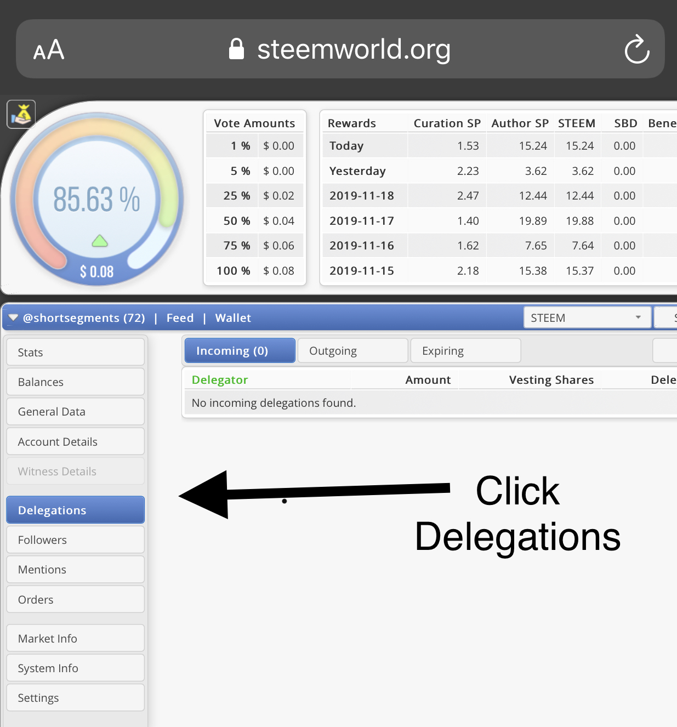Image resolution: width=677 pixels, height=727 pixels.
Task: Click the green triangle in voting gauge
Action: point(100,240)
